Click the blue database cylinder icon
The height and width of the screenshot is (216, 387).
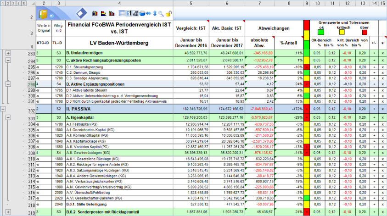click(x=142, y=14)
